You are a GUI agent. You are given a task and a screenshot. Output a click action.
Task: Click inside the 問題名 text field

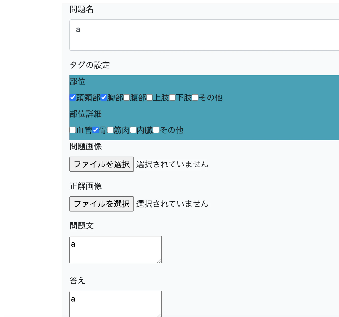point(178,35)
